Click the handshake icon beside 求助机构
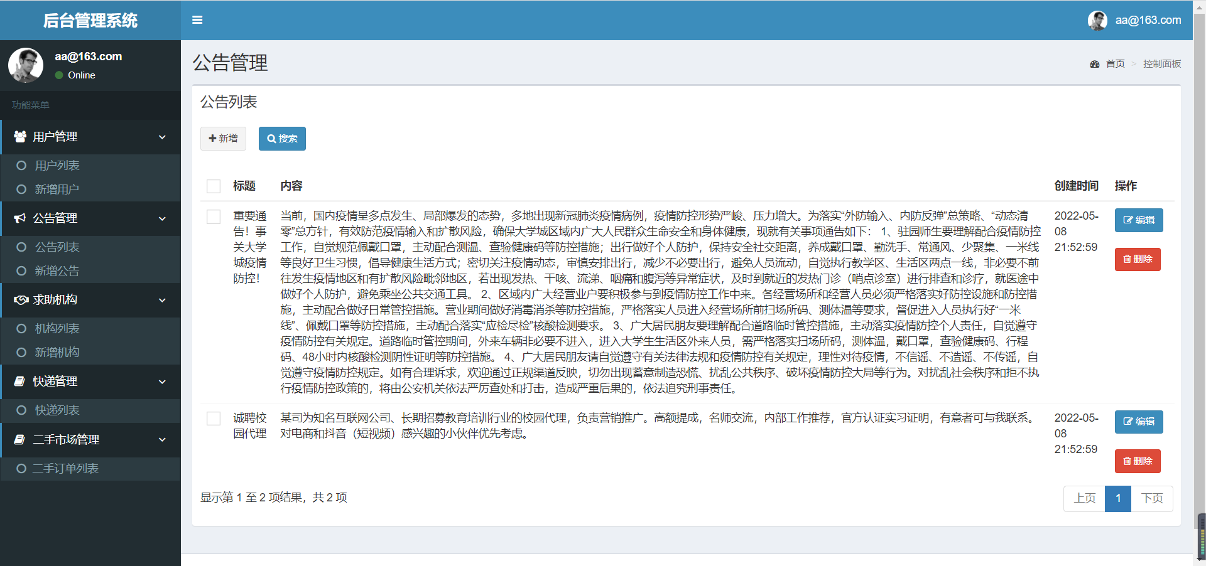Screen dimensions: 1206x566 (21, 299)
